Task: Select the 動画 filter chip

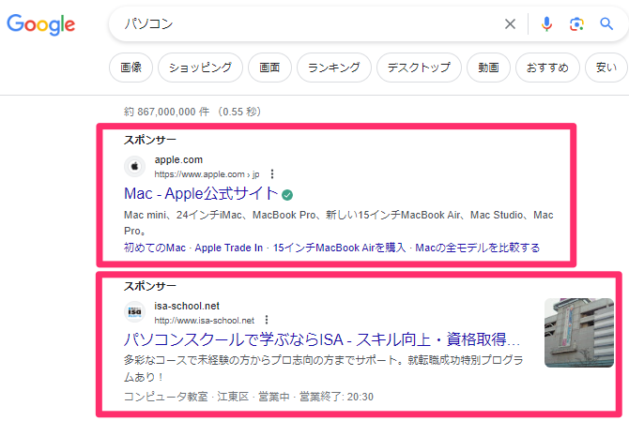Action: [488, 68]
